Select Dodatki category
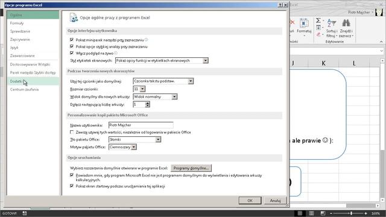 point(33,81)
